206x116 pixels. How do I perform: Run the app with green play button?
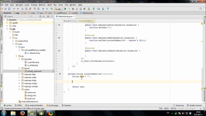(65, 9)
